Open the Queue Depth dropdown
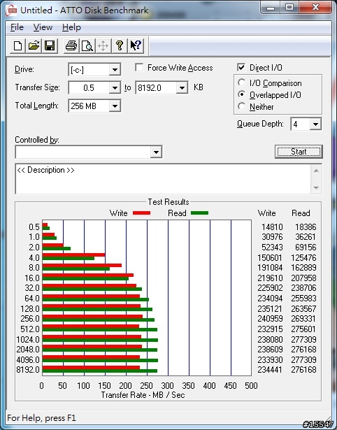The height and width of the screenshot is (430, 337). (315, 124)
